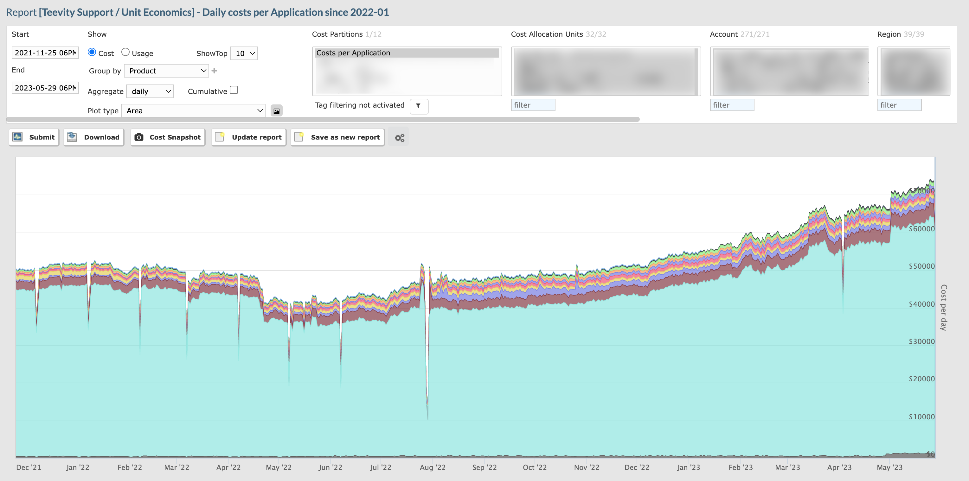
Task: Click the $50000 axis label
Action: 921,266
